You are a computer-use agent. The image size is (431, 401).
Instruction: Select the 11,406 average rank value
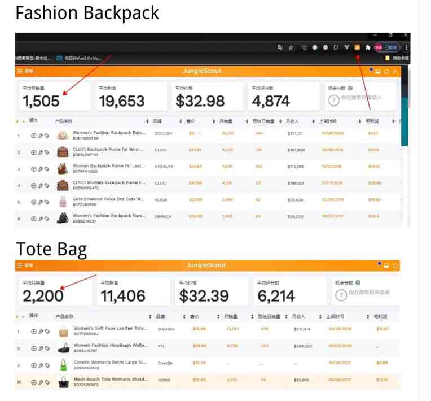tap(123, 296)
